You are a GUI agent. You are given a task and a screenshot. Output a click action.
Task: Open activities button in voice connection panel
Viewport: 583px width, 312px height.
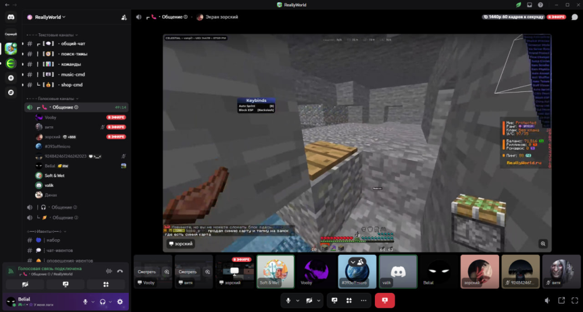[x=106, y=285]
